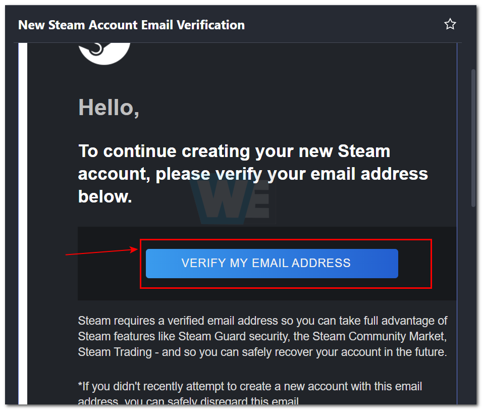Click the VERIFY MY EMAIL ADDRESS button
The image size is (482, 410).
tap(272, 263)
